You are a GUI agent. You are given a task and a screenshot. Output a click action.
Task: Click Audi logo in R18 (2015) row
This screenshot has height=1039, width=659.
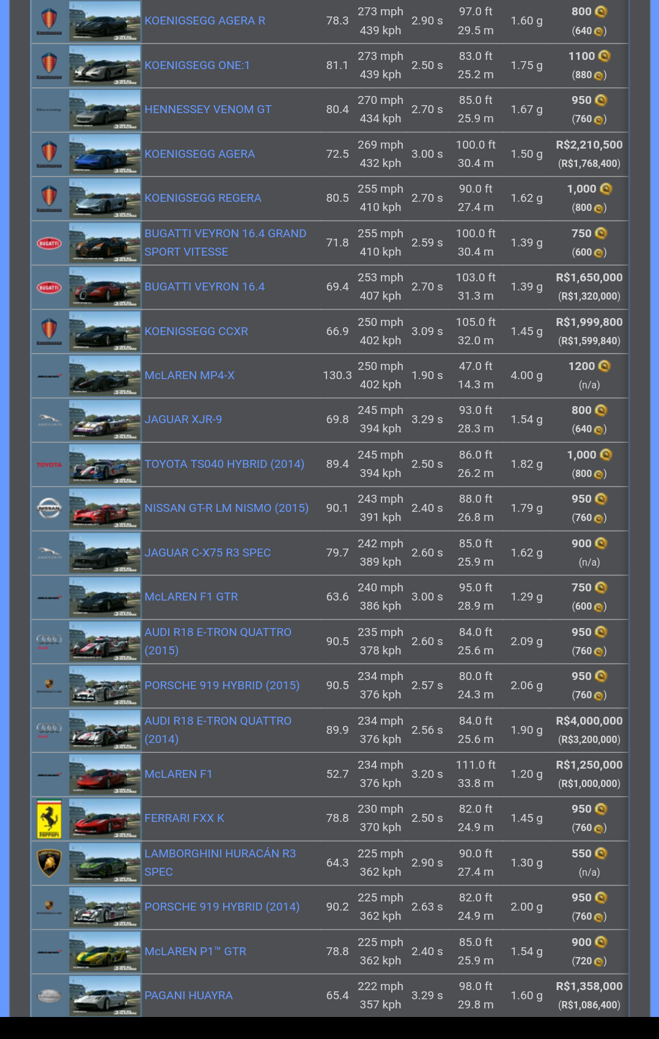pos(50,642)
